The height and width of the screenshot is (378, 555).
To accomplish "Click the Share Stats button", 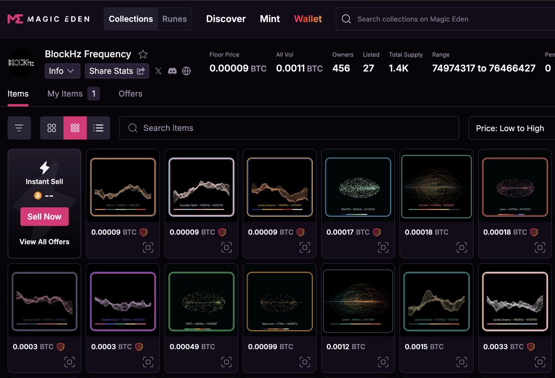I will 117,71.
